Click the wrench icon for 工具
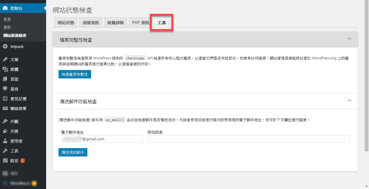Image resolution: width=369 pixels, height=189 pixels. [x=5, y=151]
